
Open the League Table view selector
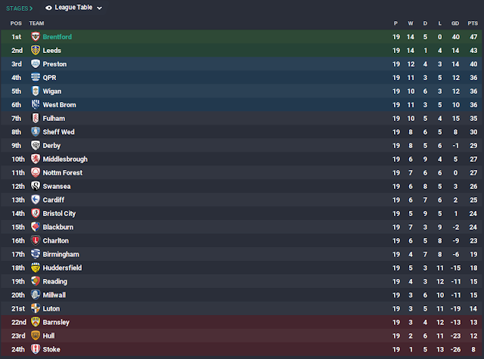coord(73,8)
